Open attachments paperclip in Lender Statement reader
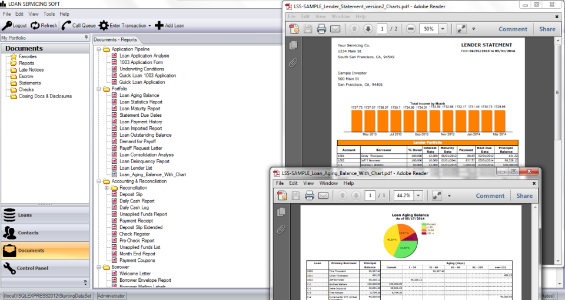The height and width of the screenshot is (300, 565). pyautogui.click(x=293, y=63)
